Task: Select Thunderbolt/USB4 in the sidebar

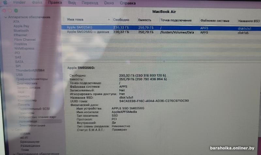Action: (30, 70)
